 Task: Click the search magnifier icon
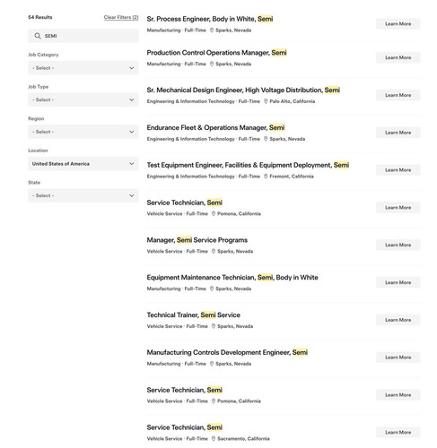38,36
